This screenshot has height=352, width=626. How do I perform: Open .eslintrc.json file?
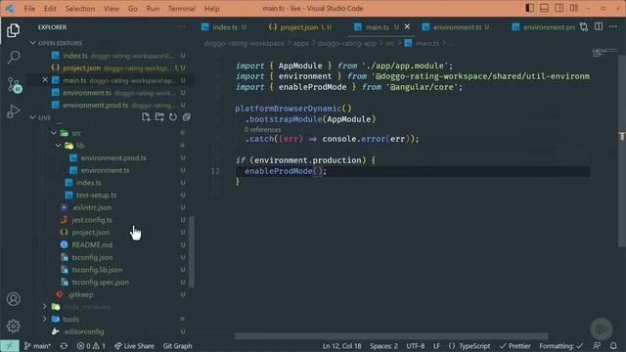92,207
